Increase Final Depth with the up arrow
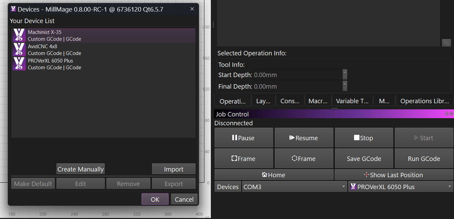454x219 pixels. pos(345,84)
